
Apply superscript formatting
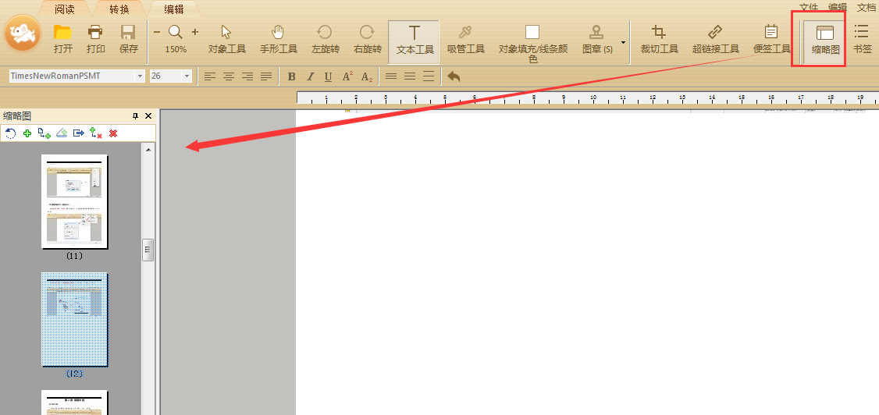point(347,76)
